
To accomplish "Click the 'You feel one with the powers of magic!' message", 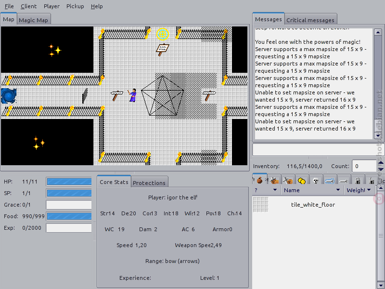I will pyautogui.click(x=308, y=42).
